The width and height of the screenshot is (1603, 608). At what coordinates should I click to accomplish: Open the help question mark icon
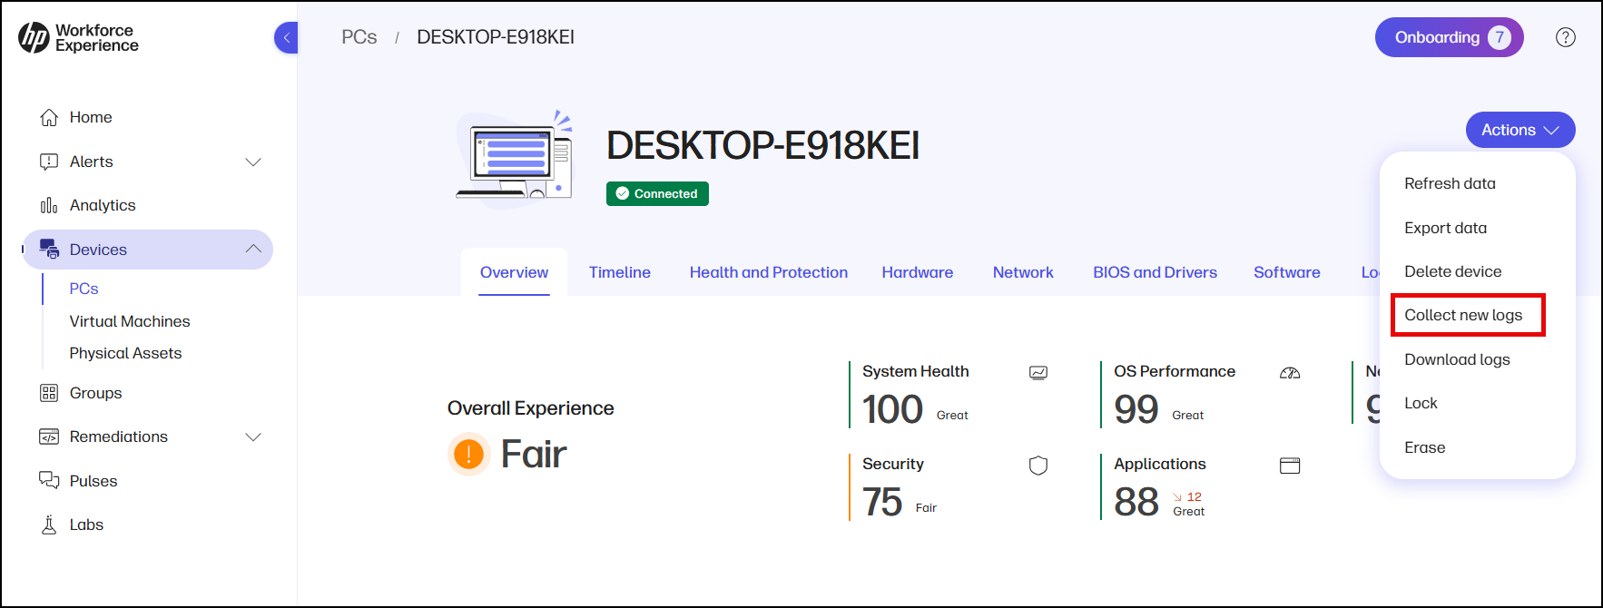pos(1565,37)
